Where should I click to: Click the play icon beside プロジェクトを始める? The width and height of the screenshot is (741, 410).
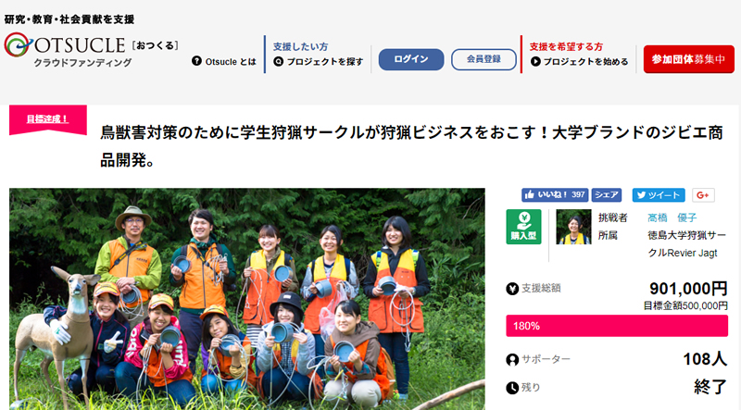click(x=535, y=61)
